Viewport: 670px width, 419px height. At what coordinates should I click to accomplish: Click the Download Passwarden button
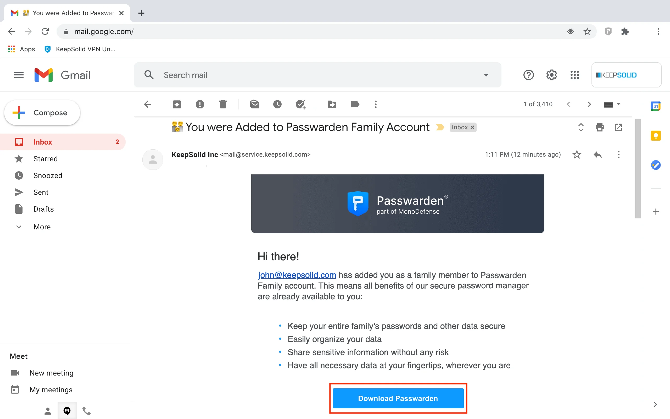(x=398, y=398)
